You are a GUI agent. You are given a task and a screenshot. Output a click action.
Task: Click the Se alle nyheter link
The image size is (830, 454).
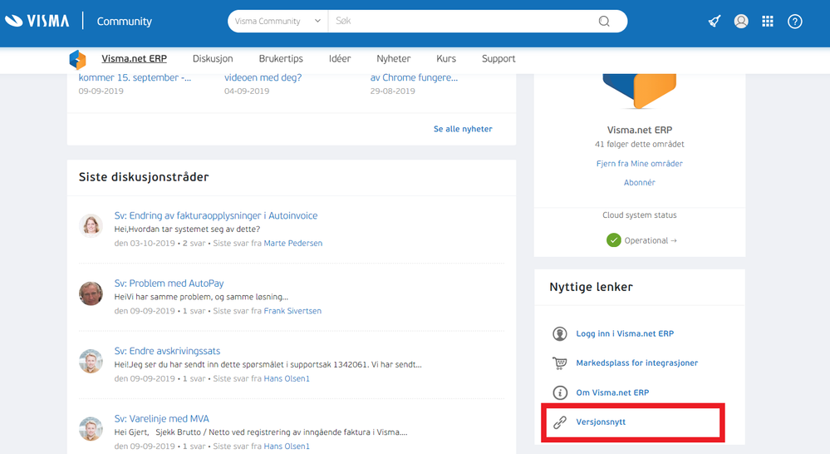(x=463, y=129)
